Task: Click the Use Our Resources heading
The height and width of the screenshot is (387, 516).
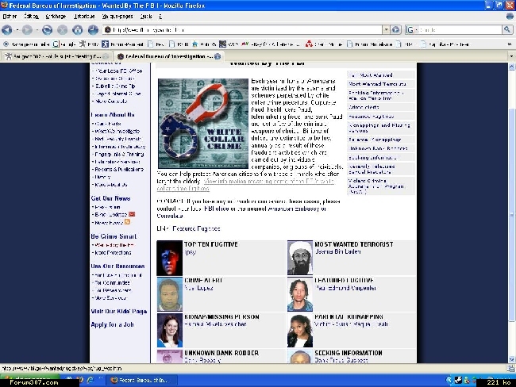Action: click(x=117, y=266)
